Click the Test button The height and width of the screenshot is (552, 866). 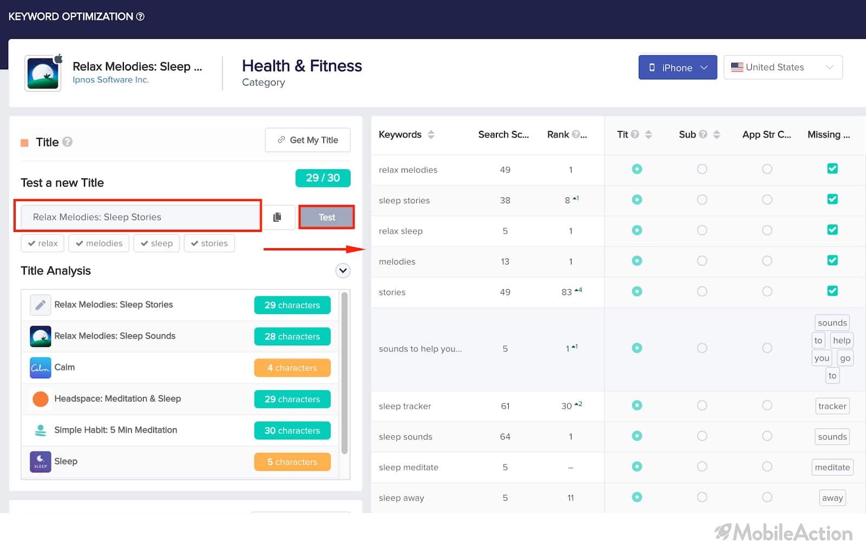326,217
